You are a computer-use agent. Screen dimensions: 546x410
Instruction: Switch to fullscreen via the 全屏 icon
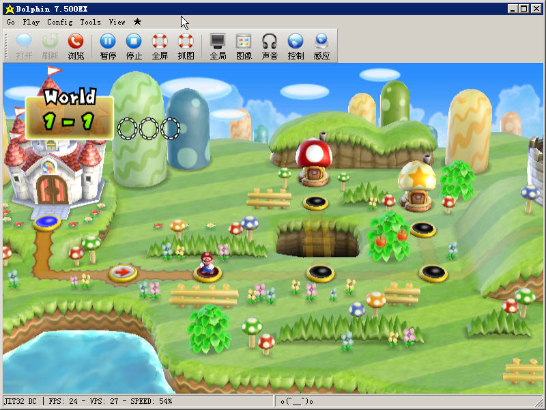point(160,46)
